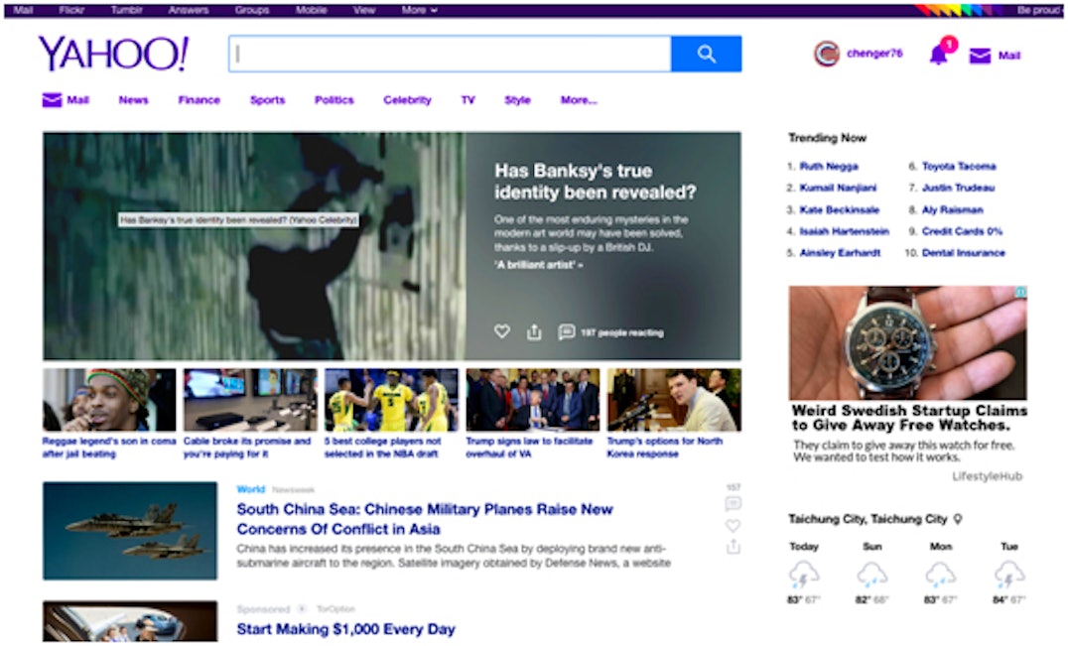Viewport: 1068px width, 646px height.
Task: Open 'A brilliant artist' link
Action: coord(539,265)
